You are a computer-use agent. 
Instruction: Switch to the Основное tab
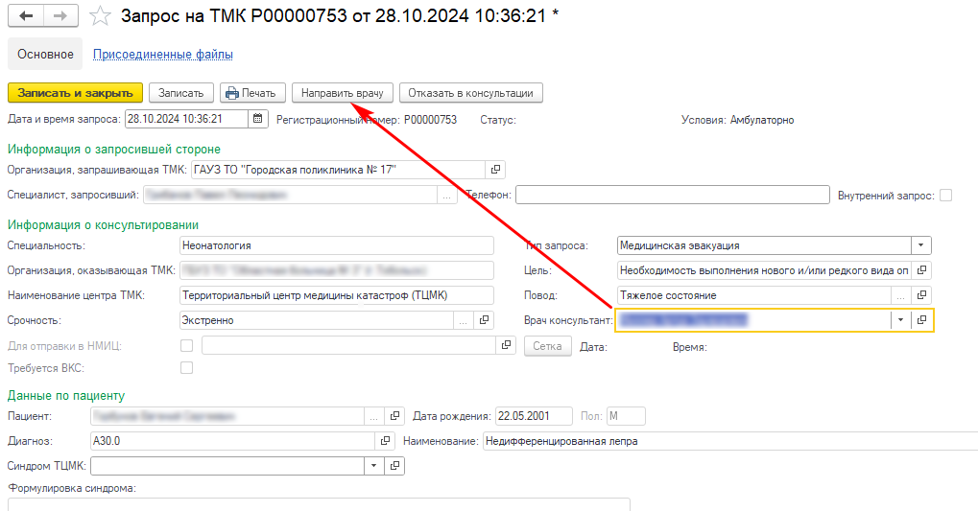45,55
